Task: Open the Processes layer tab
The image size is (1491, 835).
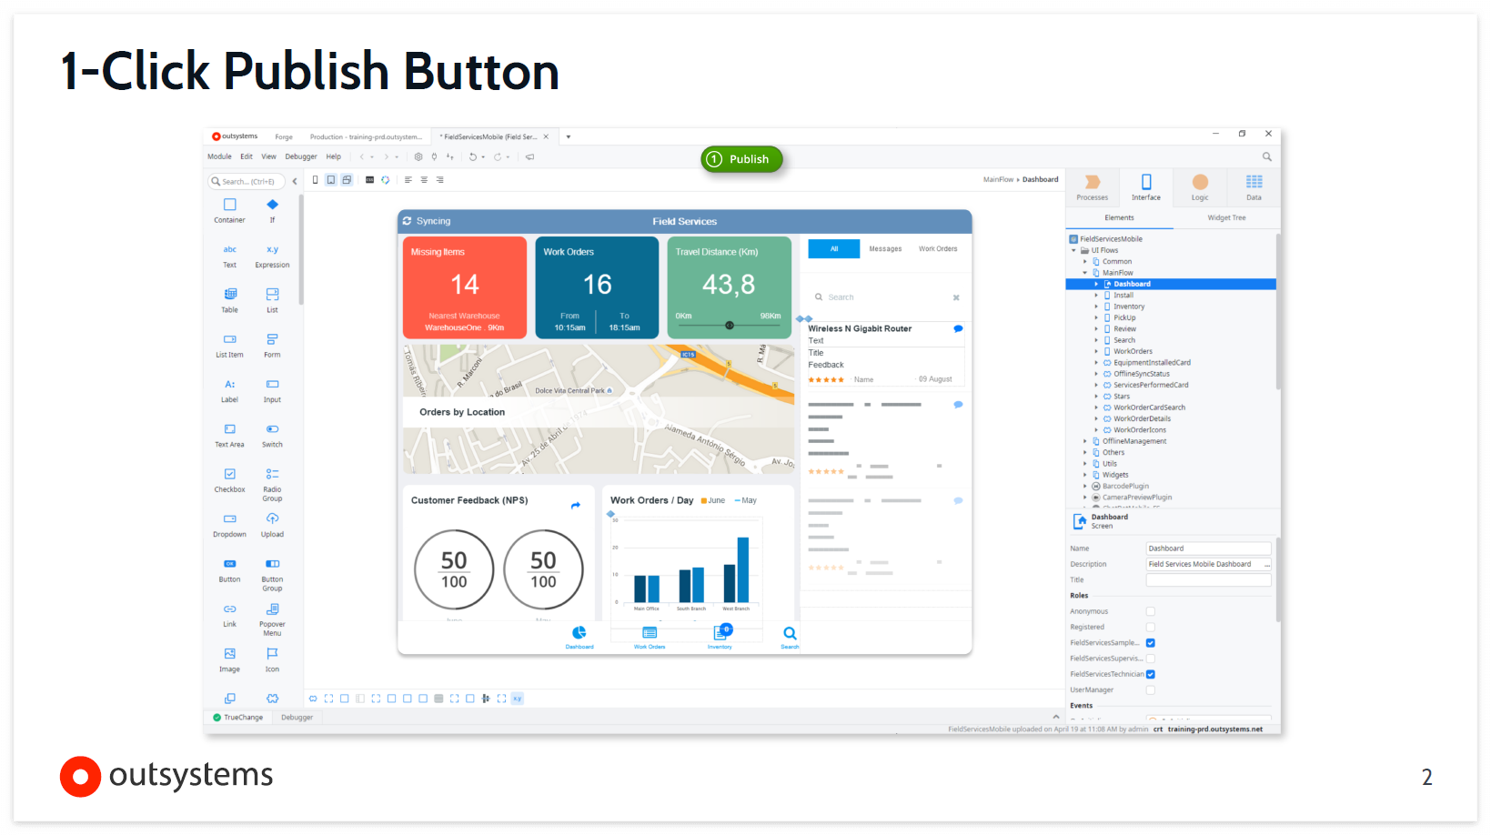Action: click(1093, 187)
